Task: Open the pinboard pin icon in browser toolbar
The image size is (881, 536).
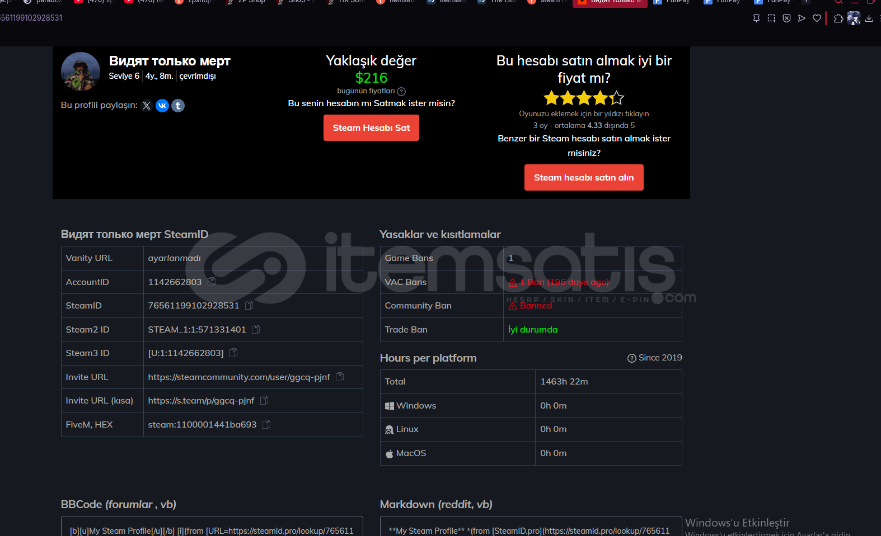Action: 756,18
